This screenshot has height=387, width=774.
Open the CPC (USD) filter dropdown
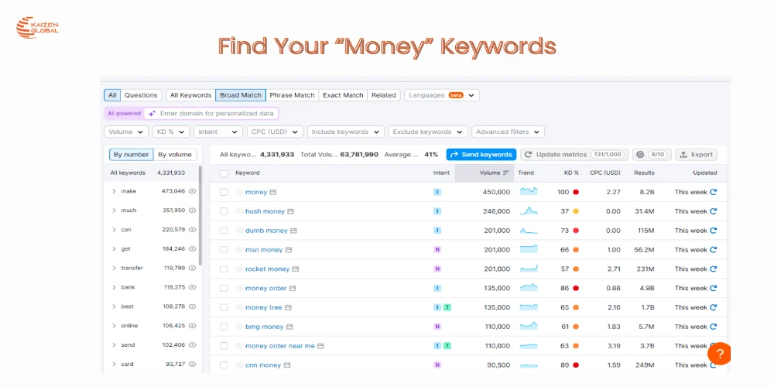[x=275, y=132]
